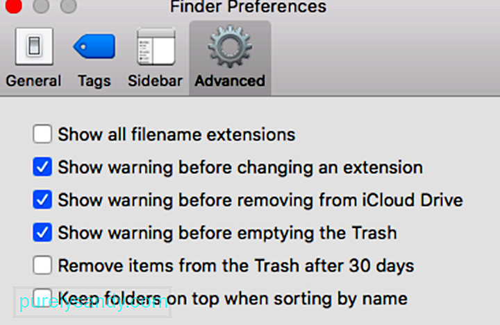Open the Sidebar window icon
Screen dimensions: 500x325
(x=156, y=46)
